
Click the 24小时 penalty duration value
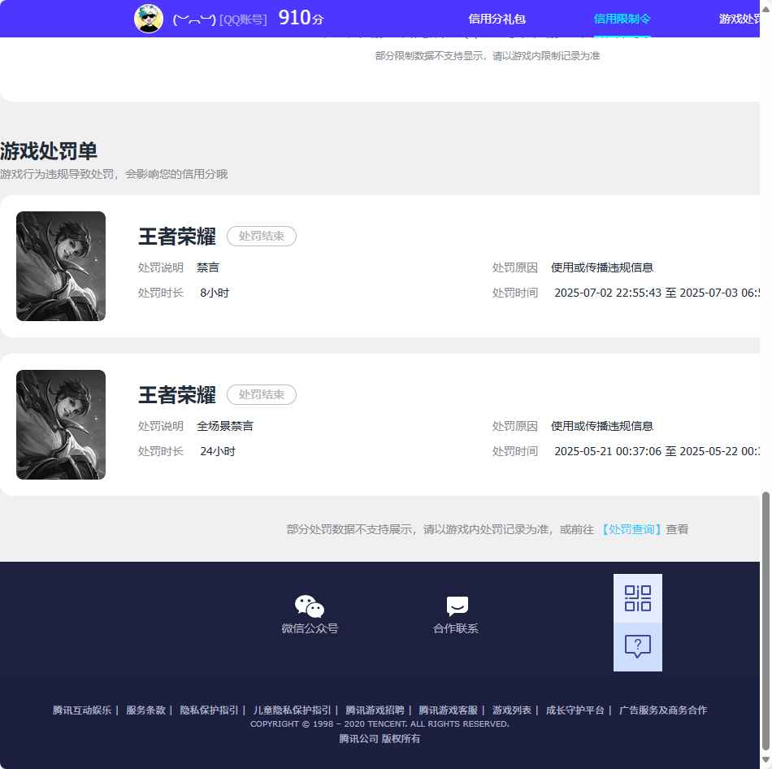218,451
